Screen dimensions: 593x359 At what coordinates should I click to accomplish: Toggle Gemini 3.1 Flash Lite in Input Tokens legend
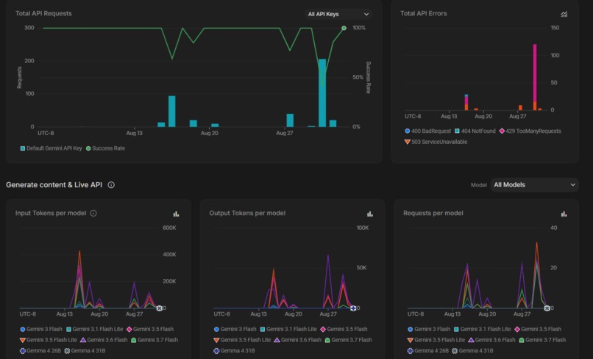[x=95, y=329]
